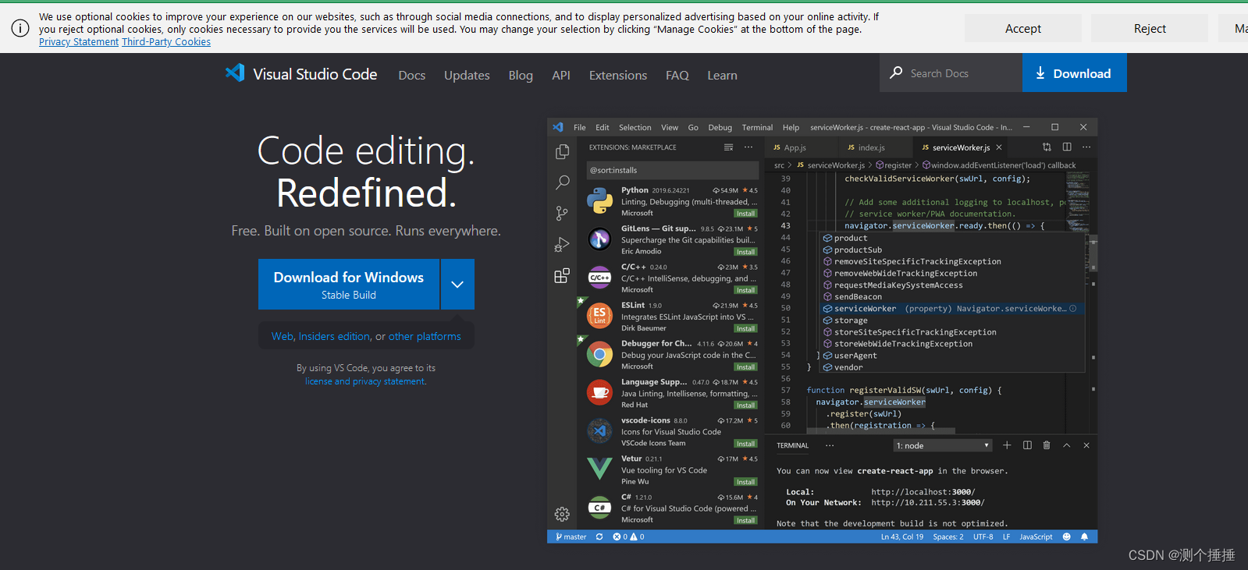Accept optional cookies

click(1023, 28)
